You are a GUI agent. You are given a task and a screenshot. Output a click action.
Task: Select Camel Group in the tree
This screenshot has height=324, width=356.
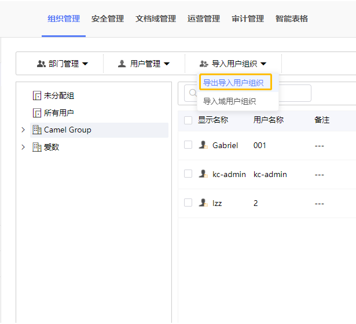pos(67,130)
